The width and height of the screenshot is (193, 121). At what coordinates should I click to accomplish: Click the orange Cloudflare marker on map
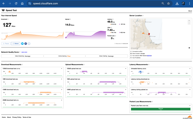[143, 33]
